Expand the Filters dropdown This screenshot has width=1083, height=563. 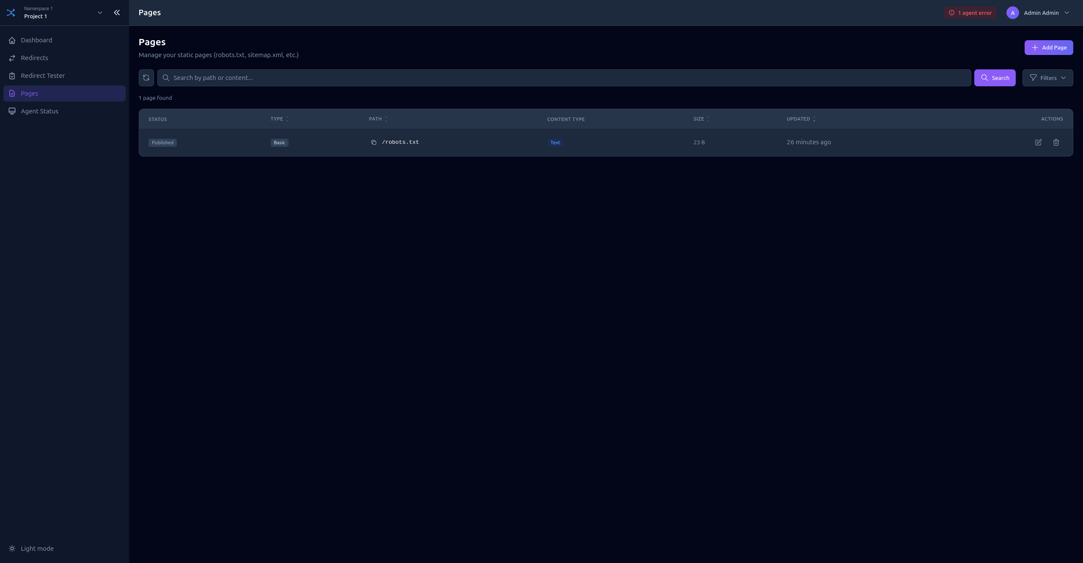[1047, 78]
